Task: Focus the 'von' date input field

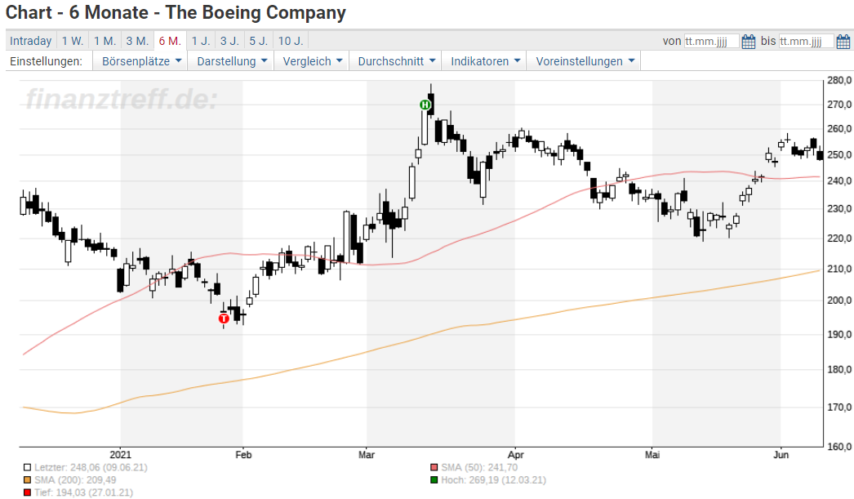Action: pyautogui.click(x=711, y=42)
